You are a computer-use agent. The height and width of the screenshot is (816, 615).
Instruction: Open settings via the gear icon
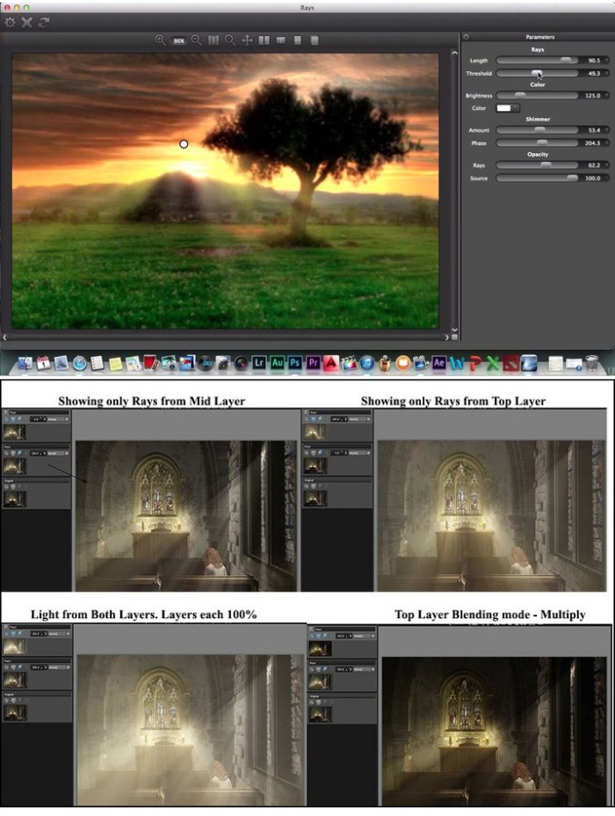pos(11,22)
